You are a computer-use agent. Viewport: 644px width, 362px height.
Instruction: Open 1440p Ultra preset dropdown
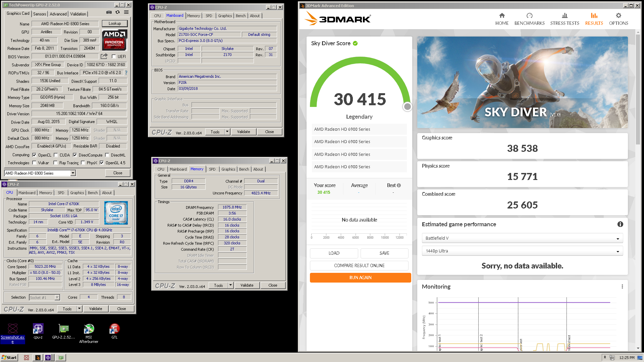[x=522, y=251]
